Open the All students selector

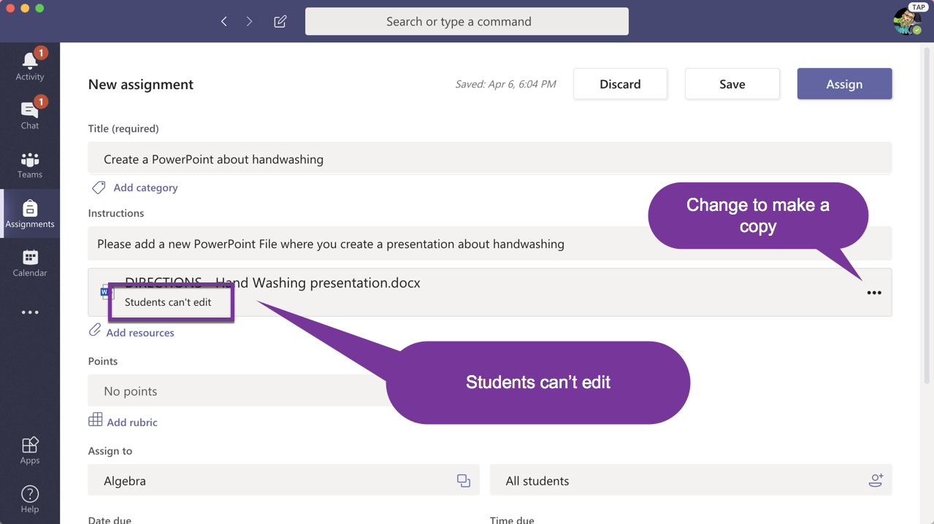[x=690, y=480]
